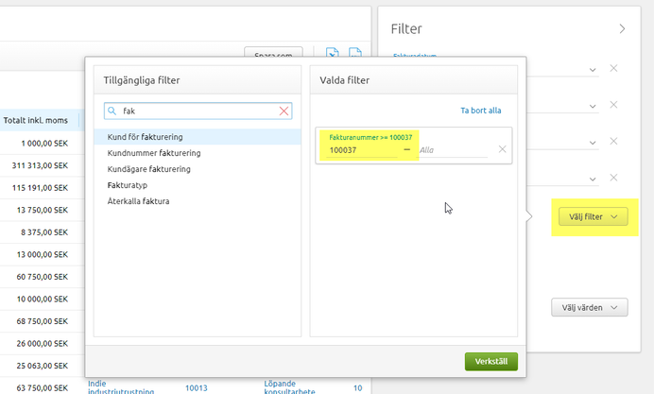Clear the filter search text with red X
Image resolution: width=654 pixels, height=394 pixels.
click(284, 111)
